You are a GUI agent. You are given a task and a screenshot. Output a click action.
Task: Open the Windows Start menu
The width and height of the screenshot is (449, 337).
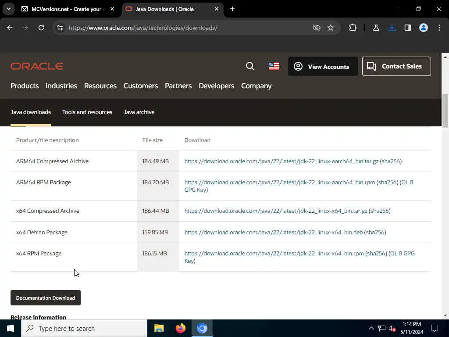tap(11, 328)
